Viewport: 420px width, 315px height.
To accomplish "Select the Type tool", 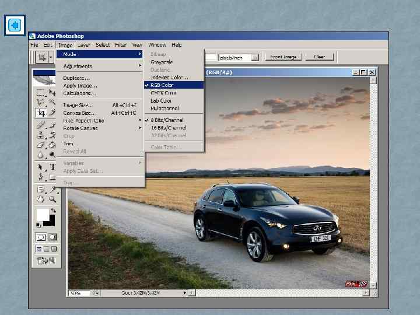I will [52, 167].
